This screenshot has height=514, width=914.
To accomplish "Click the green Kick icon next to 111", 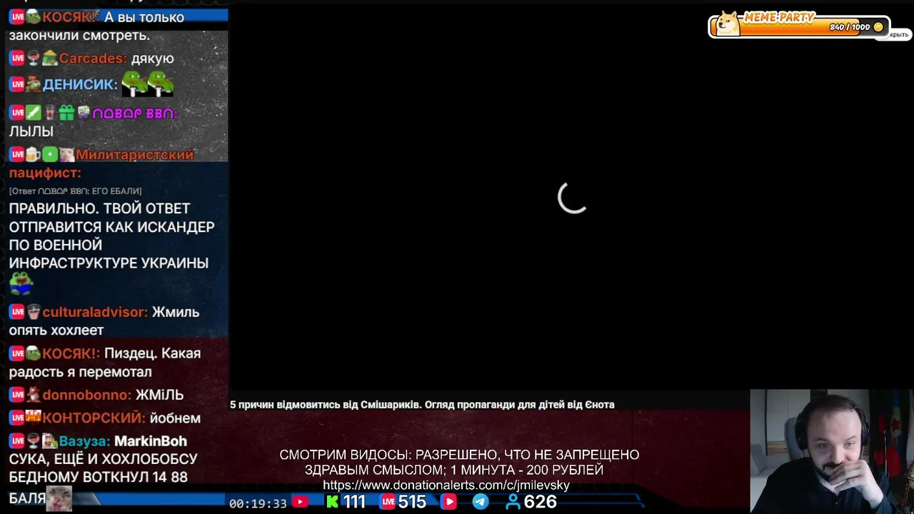I will [332, 502].
